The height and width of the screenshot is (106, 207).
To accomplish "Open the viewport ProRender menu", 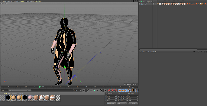I will click(x=38, y=1).
